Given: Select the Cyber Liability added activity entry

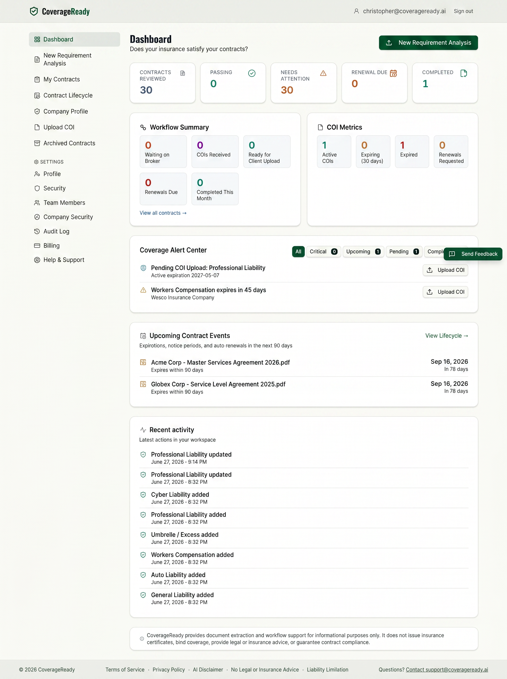Looking at the screenshot, I should pos(304,498).
